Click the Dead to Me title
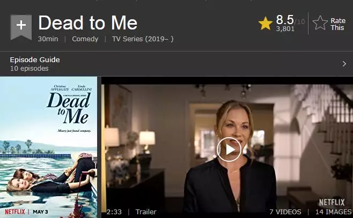 (x=88, y=22)
